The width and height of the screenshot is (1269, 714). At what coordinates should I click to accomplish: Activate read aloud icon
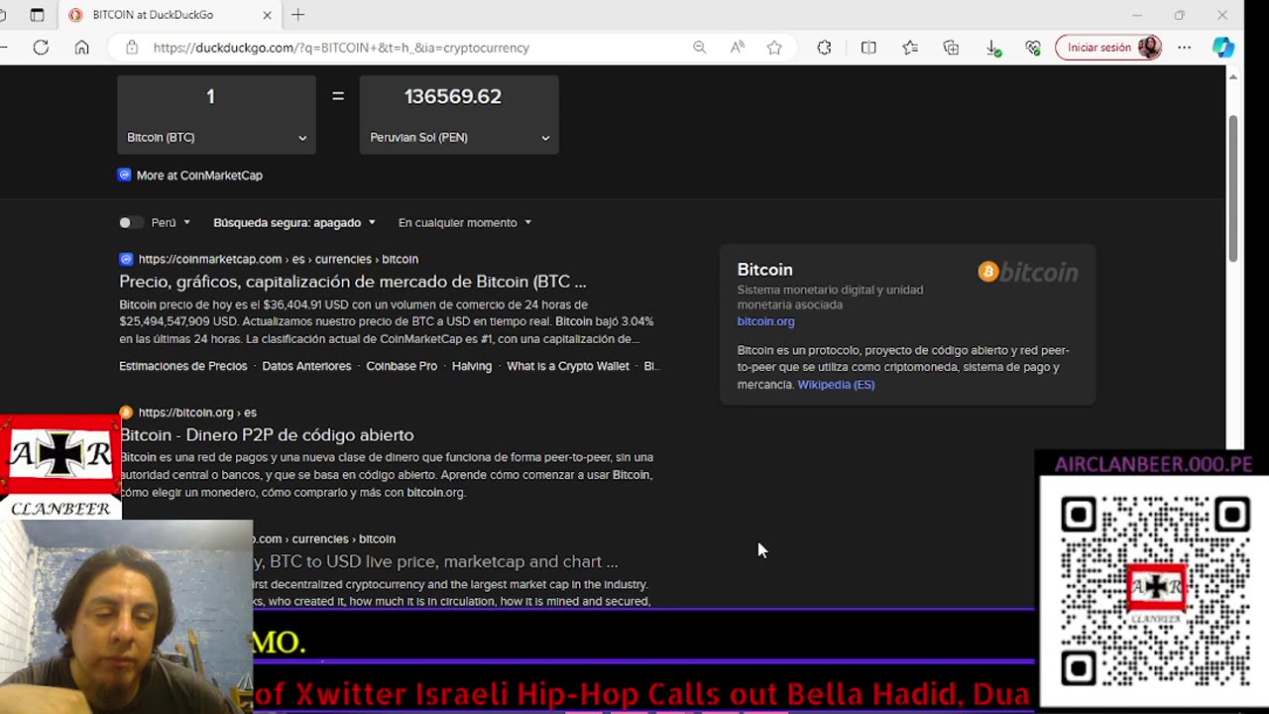tap(737, 48)
